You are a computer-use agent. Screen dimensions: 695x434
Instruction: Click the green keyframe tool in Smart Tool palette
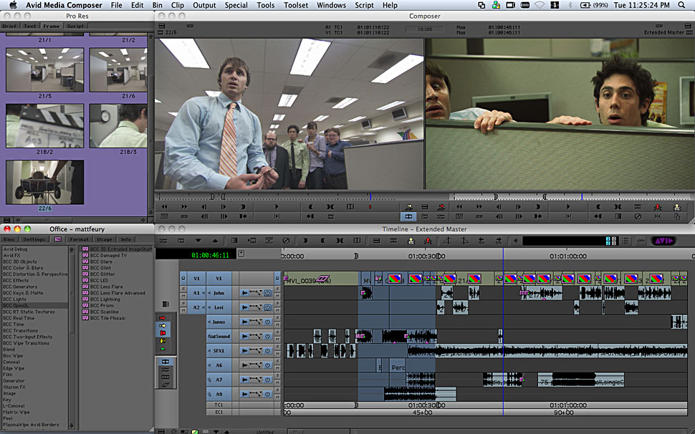(x=162, y=349)
